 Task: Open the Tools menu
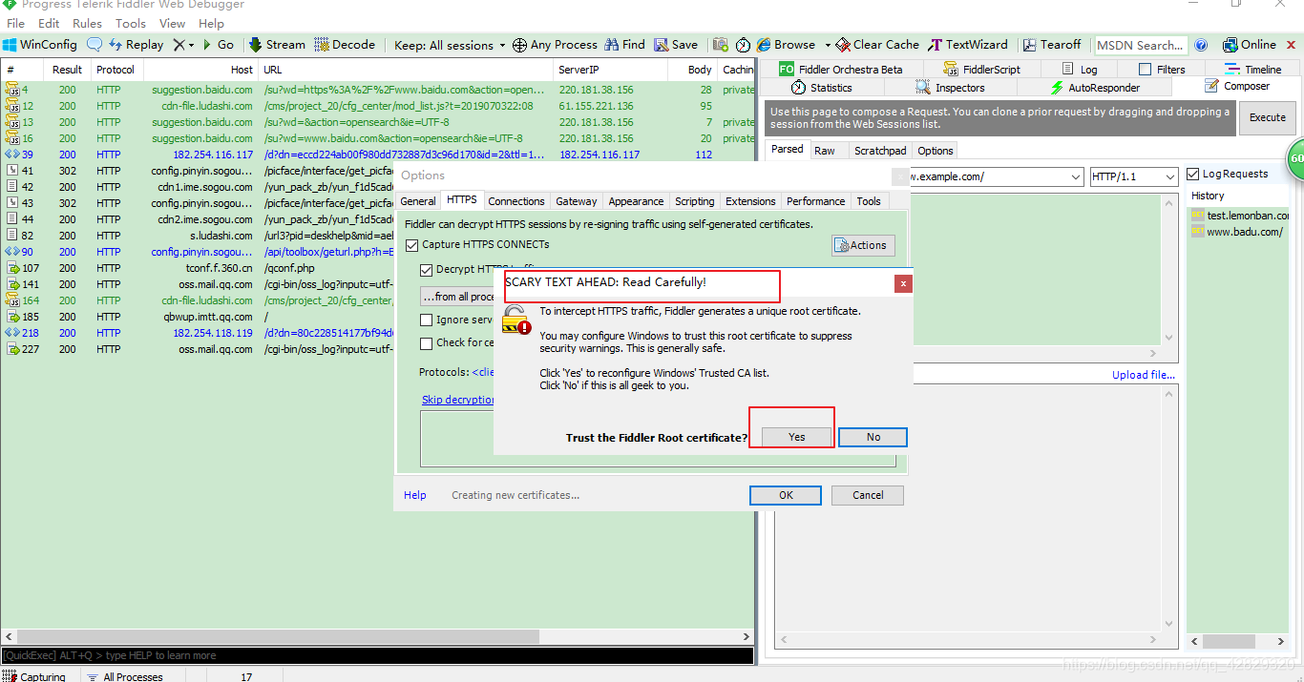(131, 23)
